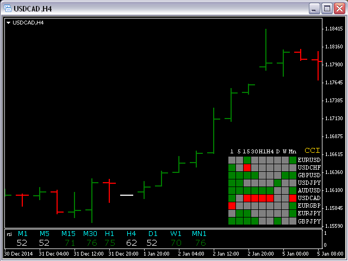Click the EURUSD pair label in CCI grid
The height and width of the screenshot is (261, 348).
(309, 160)
